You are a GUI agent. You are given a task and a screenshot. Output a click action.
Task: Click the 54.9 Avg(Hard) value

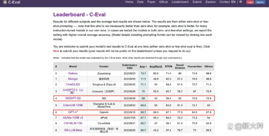point(156,112)
